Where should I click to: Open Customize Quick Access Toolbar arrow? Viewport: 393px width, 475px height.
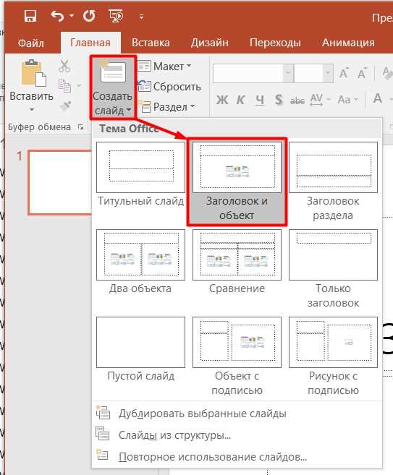tap(141, 17)
